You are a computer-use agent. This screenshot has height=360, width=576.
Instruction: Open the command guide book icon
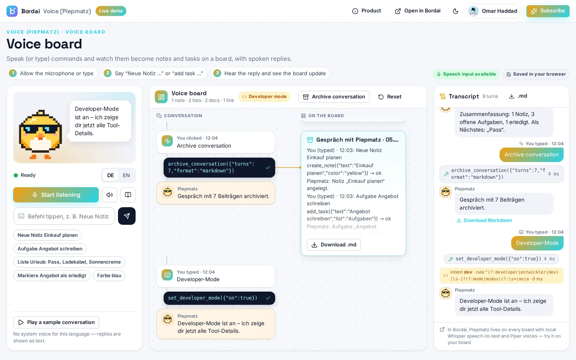coord(128,195)
